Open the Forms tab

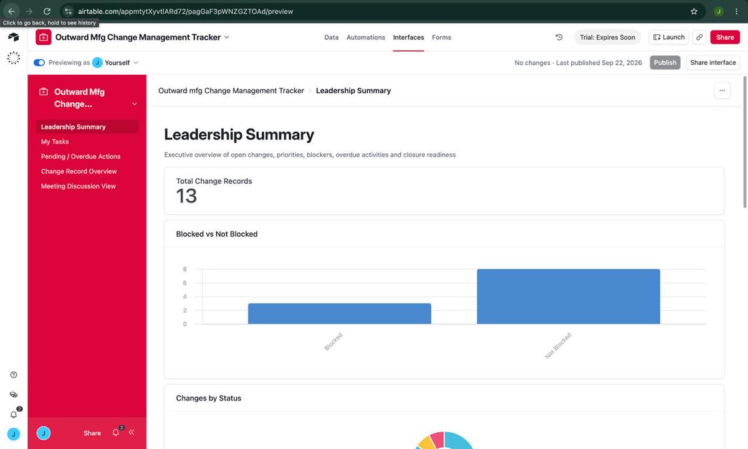441,37
